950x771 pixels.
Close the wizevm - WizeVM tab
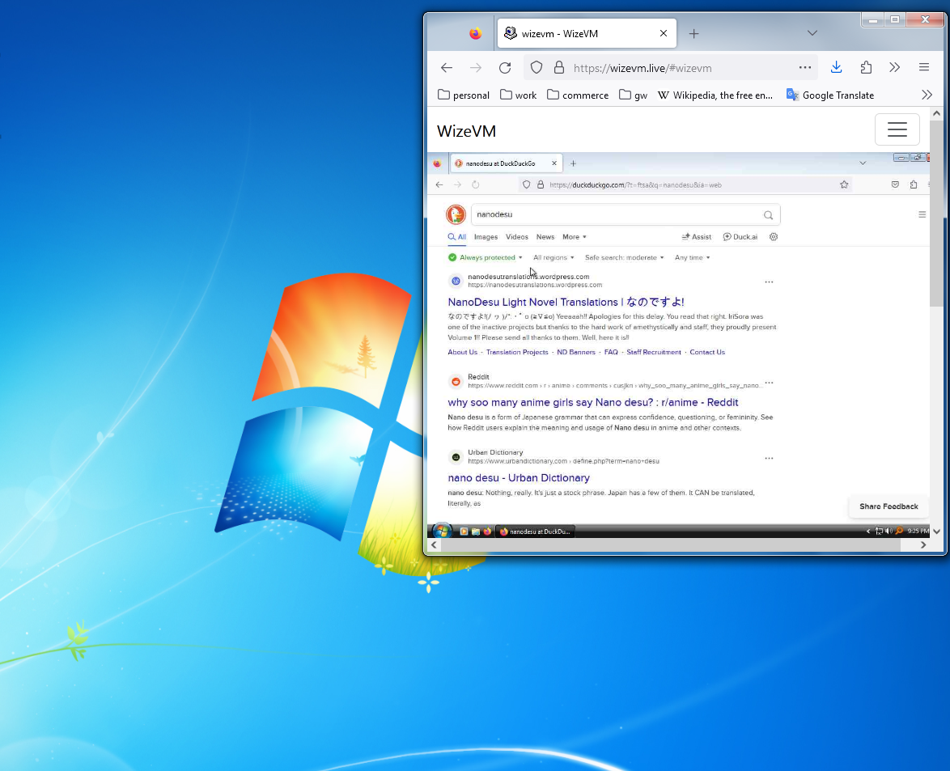point(664,33)
